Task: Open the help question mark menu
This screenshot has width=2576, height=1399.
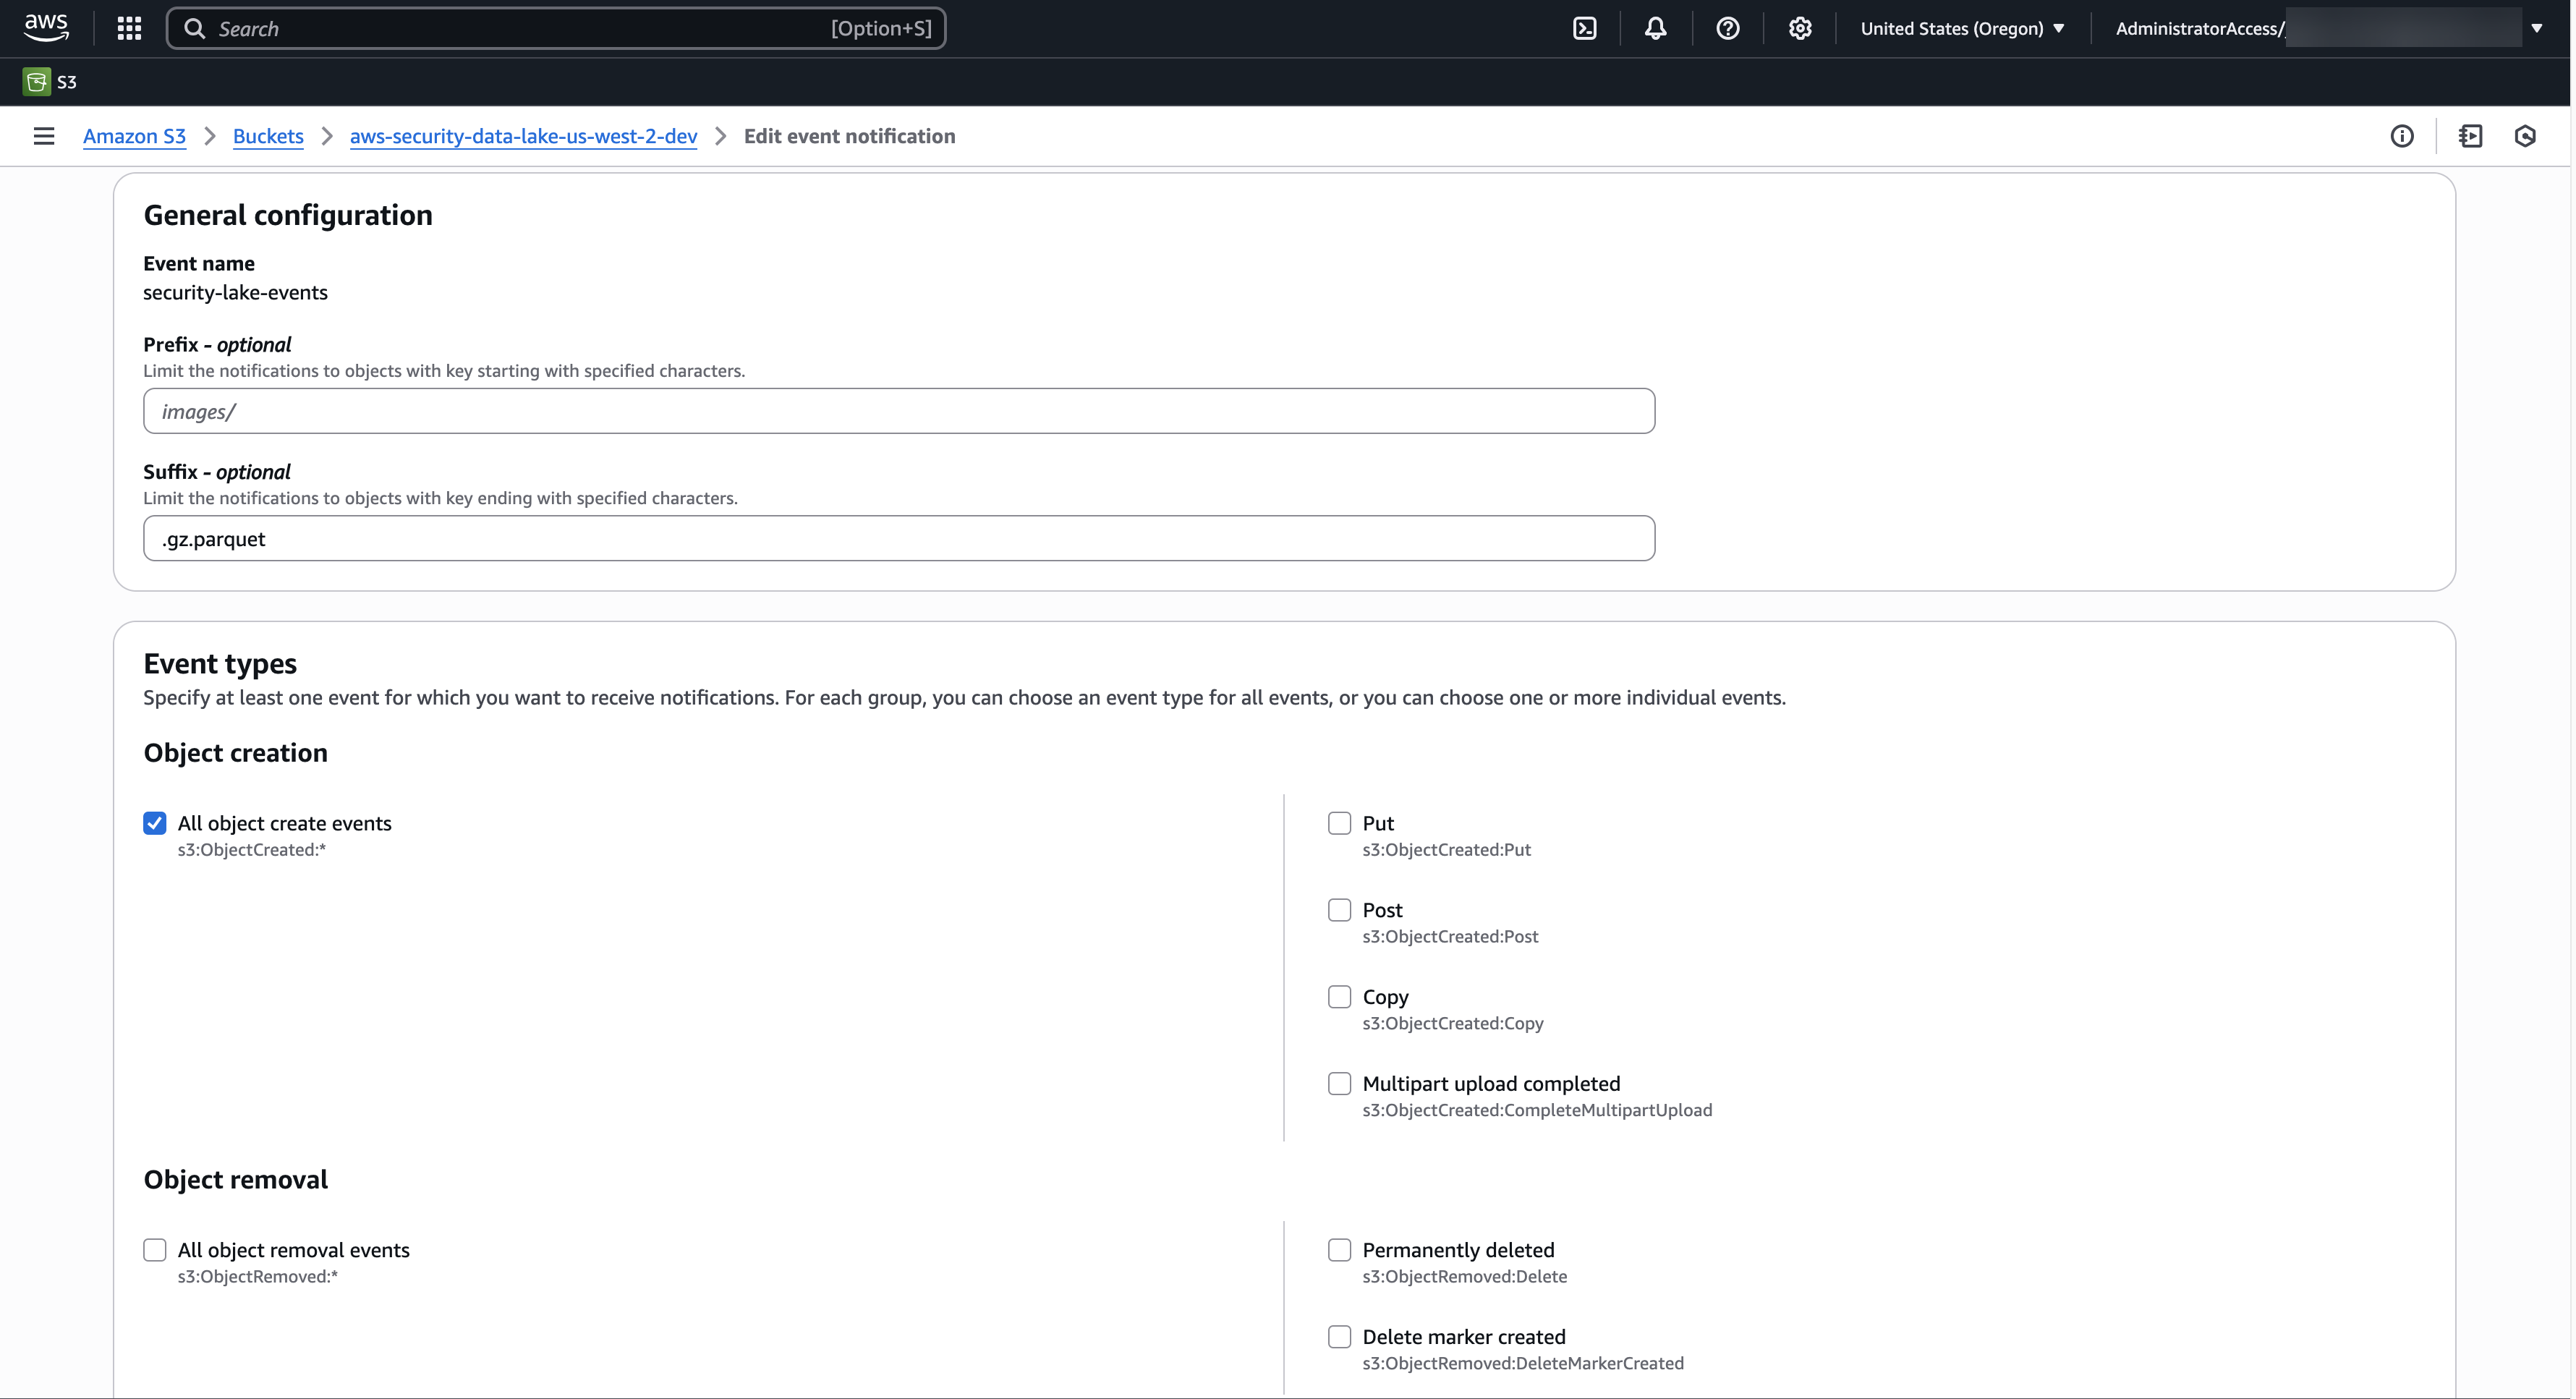Action: (x=1728, y=28)
